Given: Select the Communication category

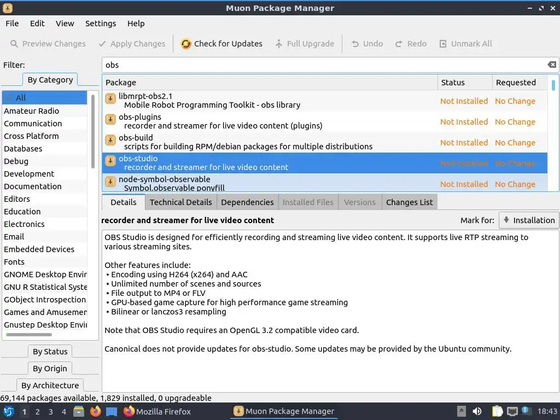Looking at the screenshot, I should tap(45, 123).
